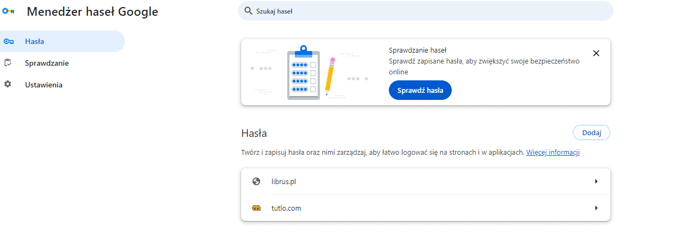Click the key icon beside Hasła

point(8,42)
